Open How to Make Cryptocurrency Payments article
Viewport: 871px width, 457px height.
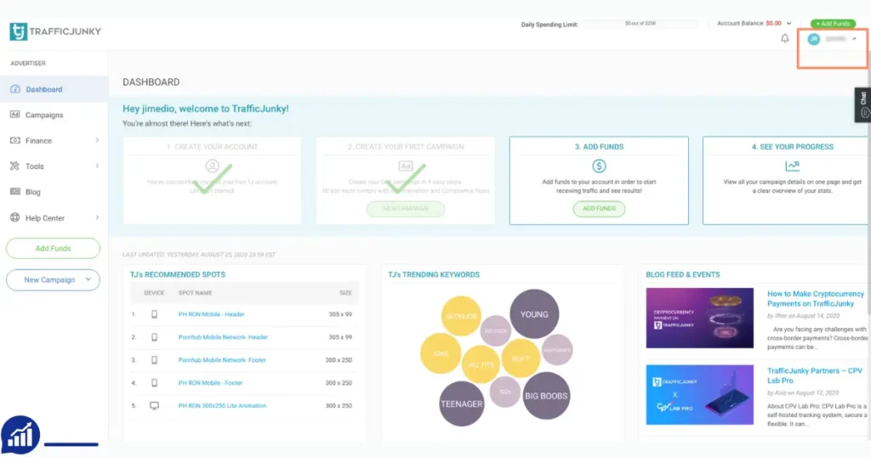point(815,298)
